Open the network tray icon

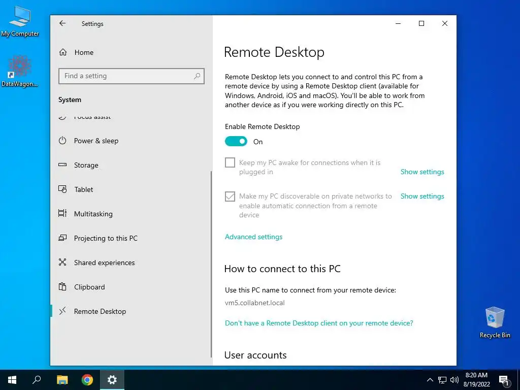click(x=442, y=380)
